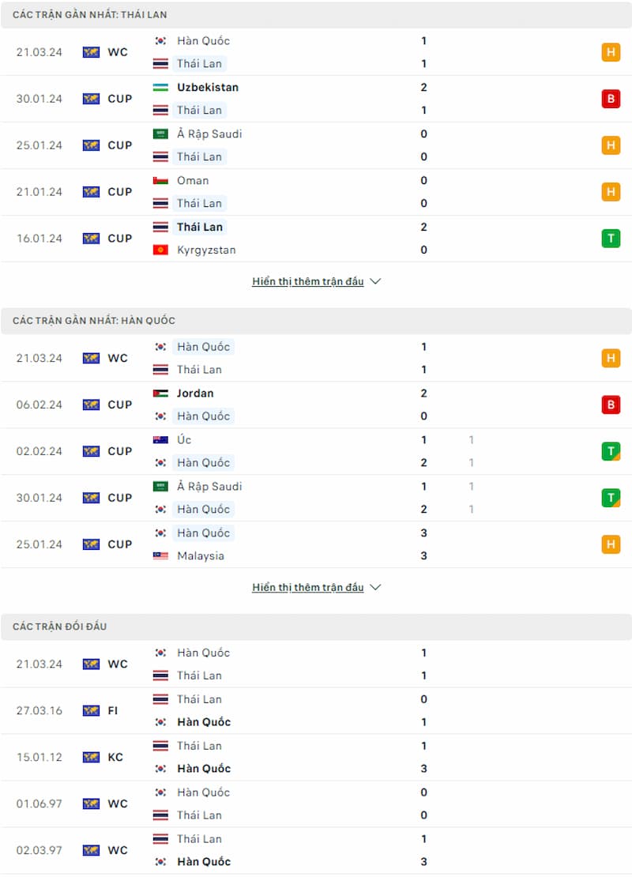
Task: Open the 'Các trận đối đầu' section header
Action: pos(316,627)
